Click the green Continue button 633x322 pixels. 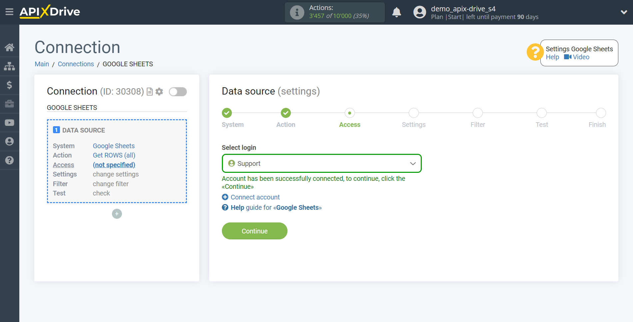(x=255, y=231)
